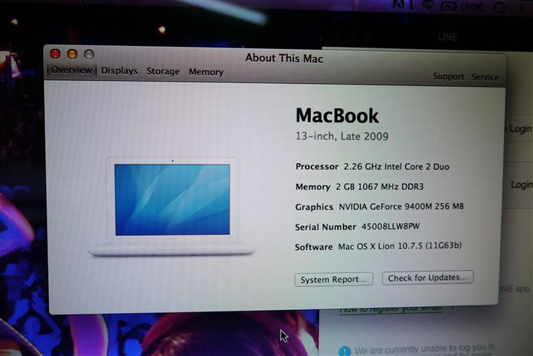Close the About This Mac window
533x356 pixels.
55,53
